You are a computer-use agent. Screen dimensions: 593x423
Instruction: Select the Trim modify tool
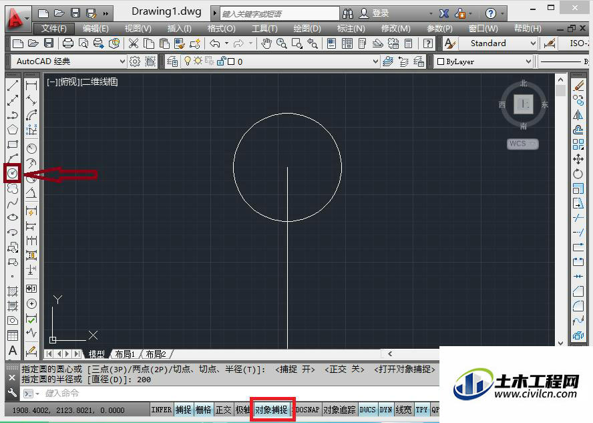pyautogui.click(x=578, y=218)
